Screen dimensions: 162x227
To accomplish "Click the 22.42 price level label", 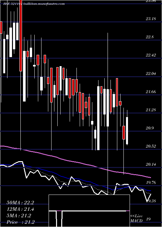I will pyautogui.click(x=151, y=55).
